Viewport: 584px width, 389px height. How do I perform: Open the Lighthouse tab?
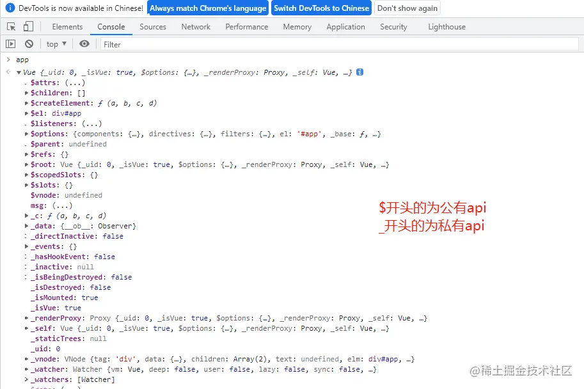447,27
